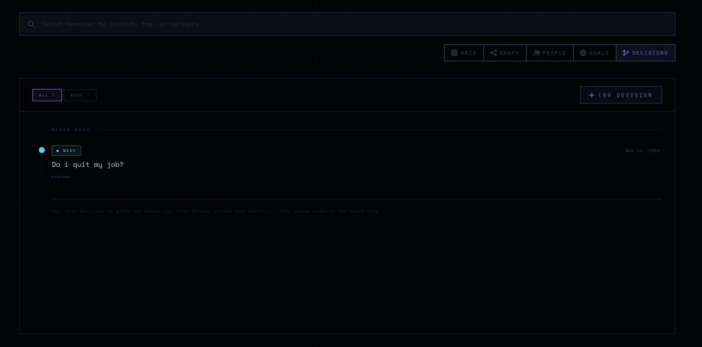This screenshot has height=347, width=702.
Task: Switch to the Grid view
Action: (464, 53)
